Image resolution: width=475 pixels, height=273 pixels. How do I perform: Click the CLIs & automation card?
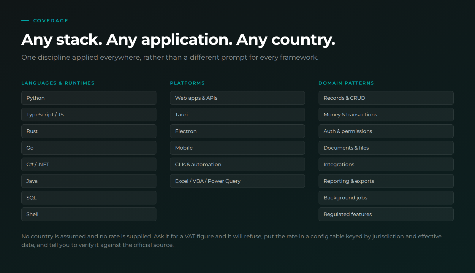tap(237, 164)
